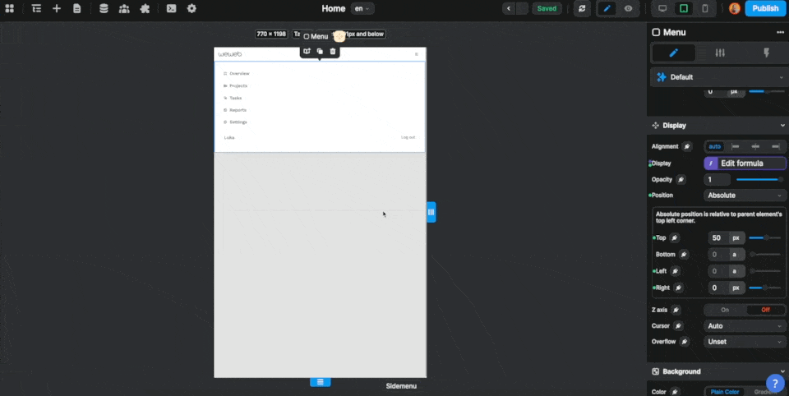Screen dimensions: 789x396
Task: Open the add element plus panel
Action: pos(57,8)
